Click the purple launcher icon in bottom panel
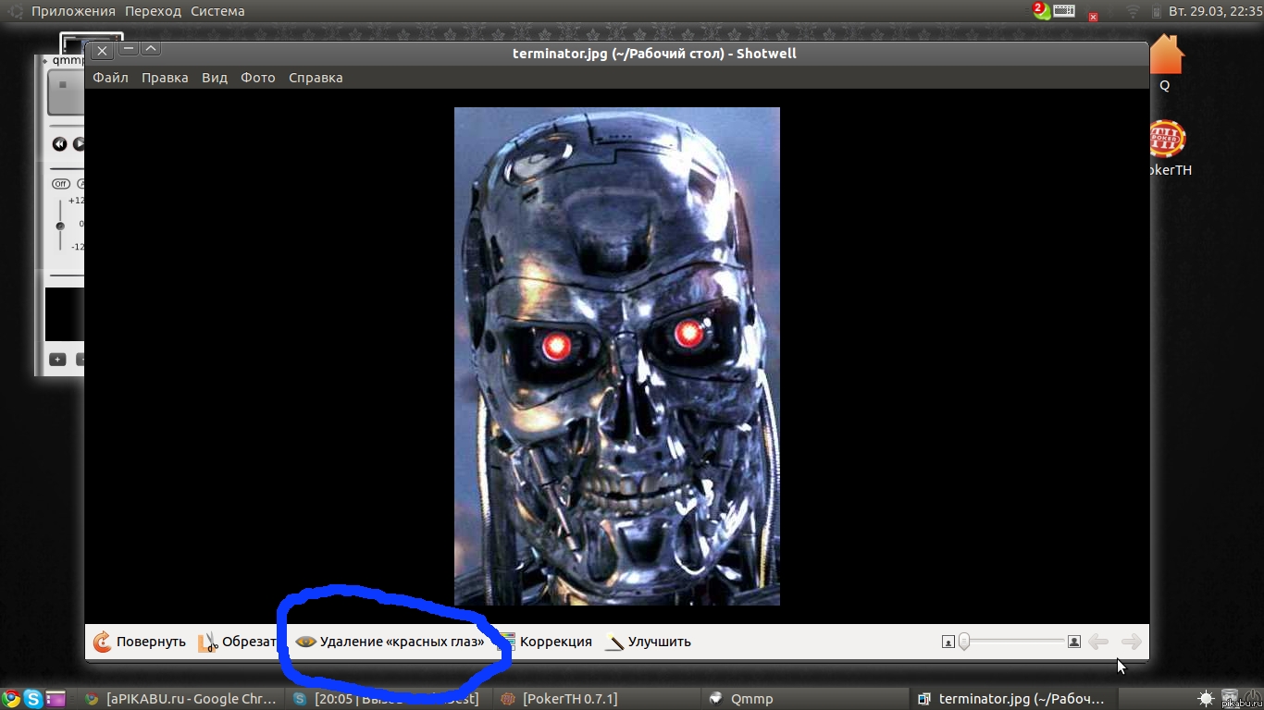Screen dimensions: 1264x710 [56, 699]
